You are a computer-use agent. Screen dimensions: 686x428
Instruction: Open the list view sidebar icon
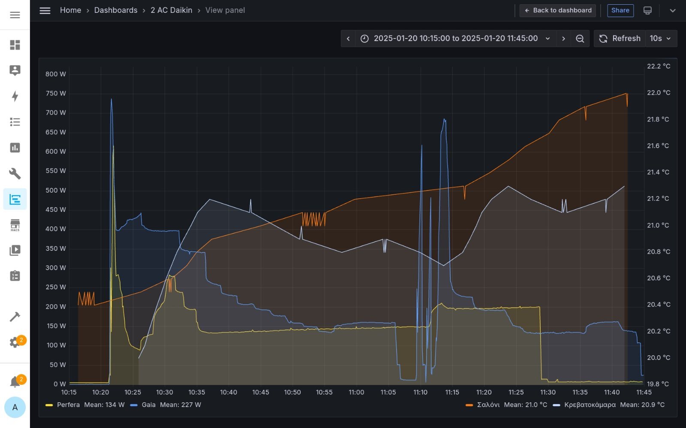tap(15, 122)
